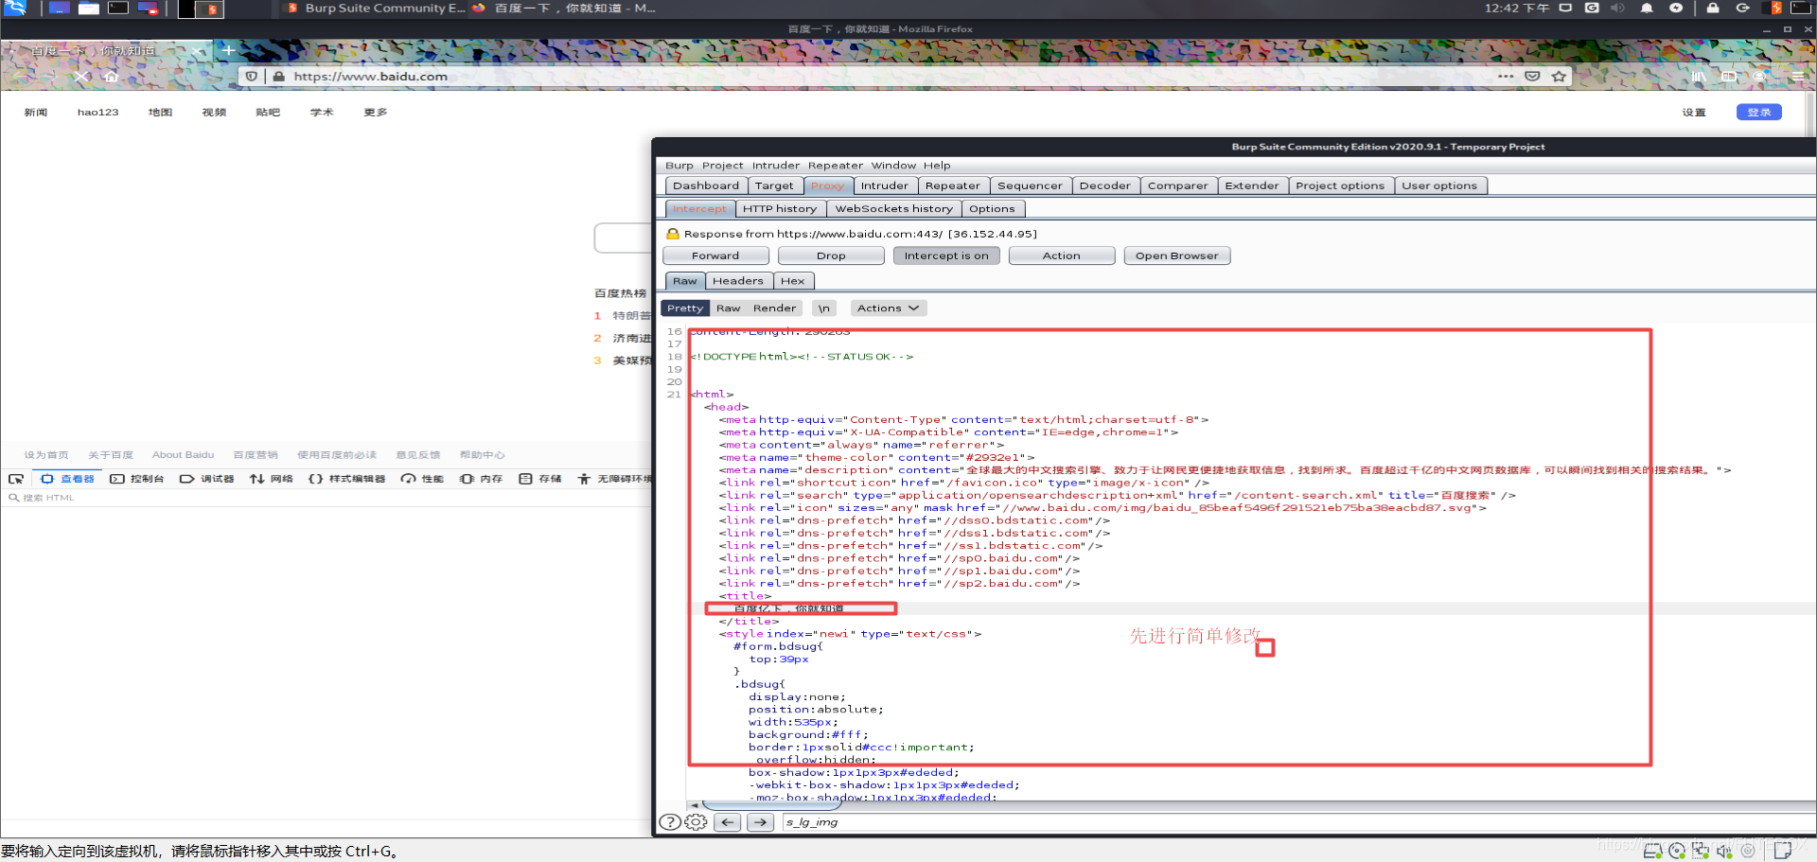Click 设置 on the Baidu page
The height and width of the screenshot is (862, 1817).
pos(1694,113)
